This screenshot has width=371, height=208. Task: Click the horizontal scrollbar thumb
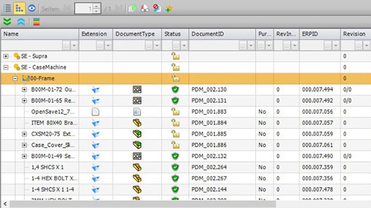pos(143,204)
